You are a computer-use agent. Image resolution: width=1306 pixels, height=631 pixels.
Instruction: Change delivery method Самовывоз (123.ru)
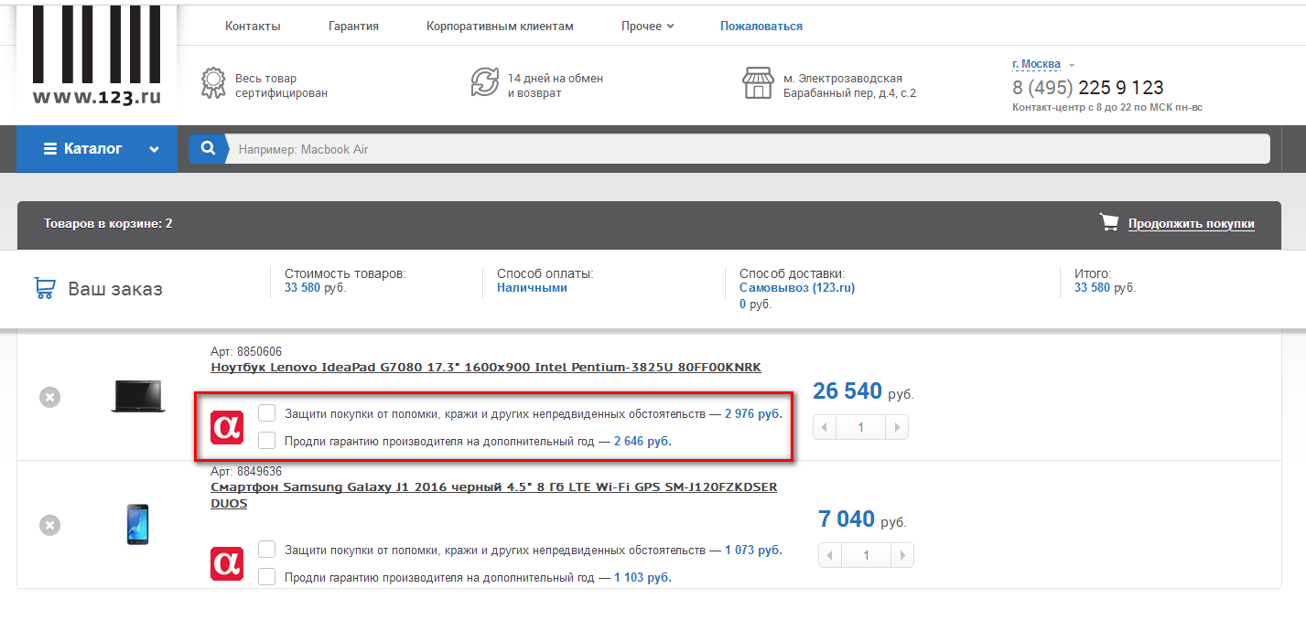click(797, 287)
